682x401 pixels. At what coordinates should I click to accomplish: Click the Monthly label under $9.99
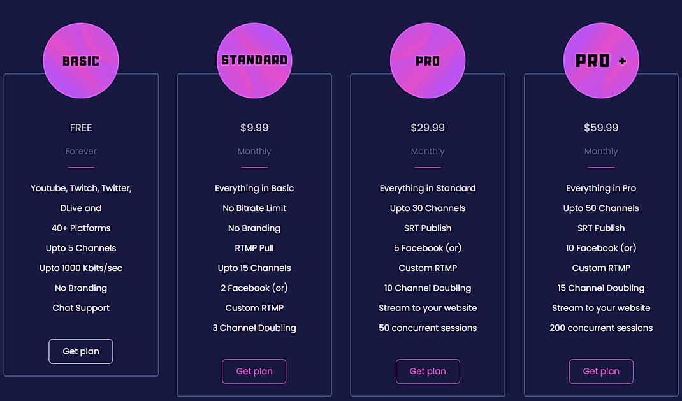point(254,151)
